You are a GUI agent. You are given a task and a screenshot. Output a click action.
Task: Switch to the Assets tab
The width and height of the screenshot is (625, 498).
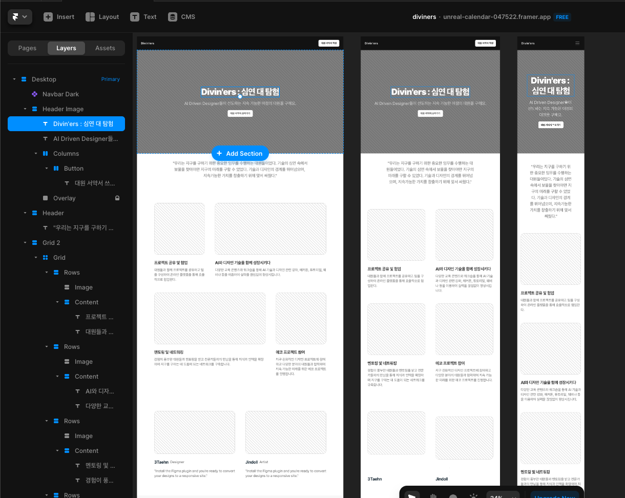(105, 48)
